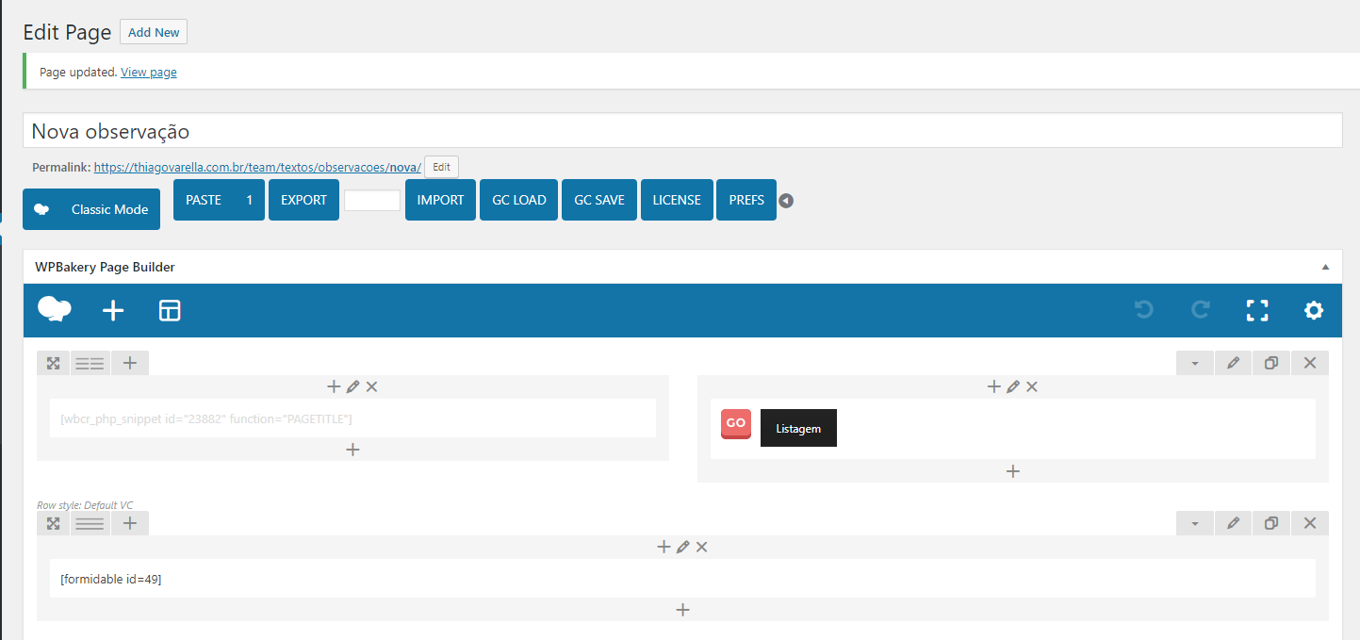Change the formidable row's column layout
Screen dimensions: 1360x640
pos(90,523)
